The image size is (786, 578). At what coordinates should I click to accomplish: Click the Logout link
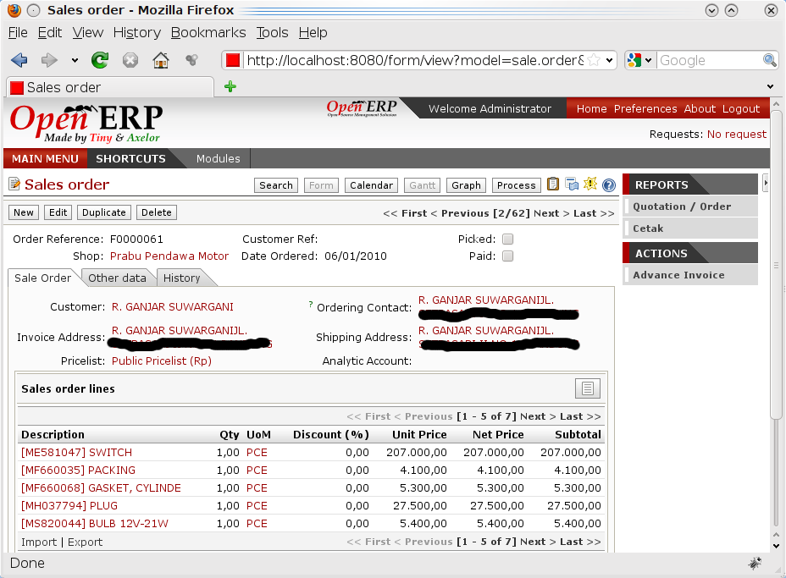(x=741, y=108)
